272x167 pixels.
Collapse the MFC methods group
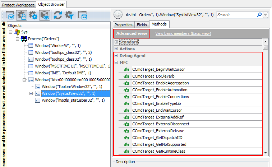pos(116,62)
